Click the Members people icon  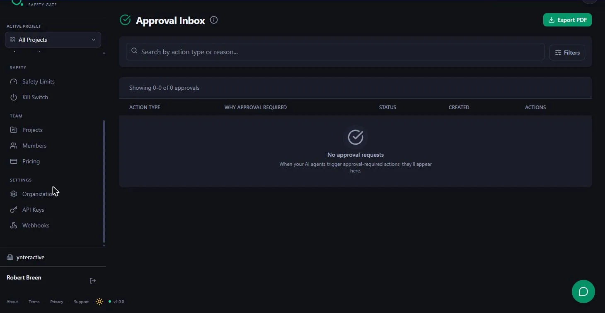14,146
